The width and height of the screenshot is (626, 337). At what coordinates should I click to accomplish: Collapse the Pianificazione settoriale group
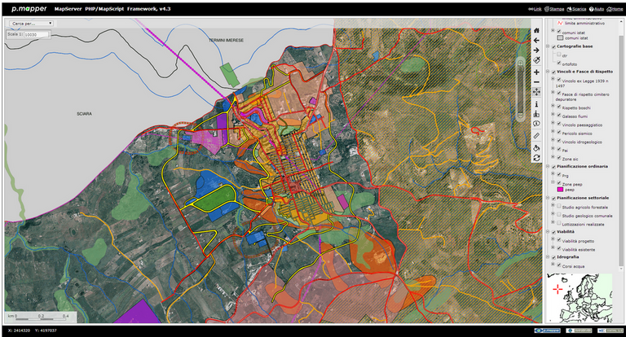[547, 198]
